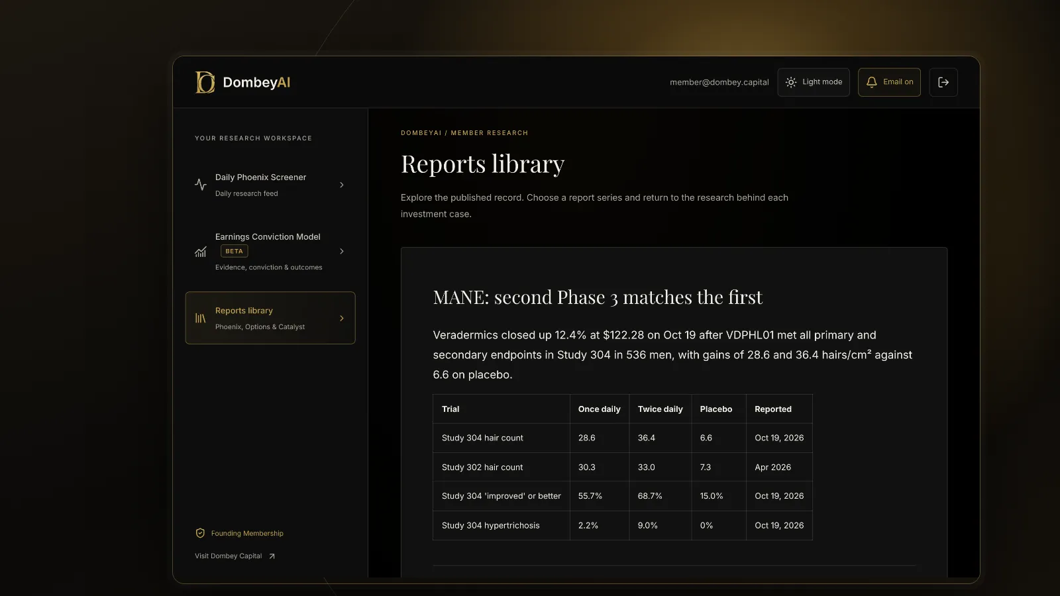Click the Twice daily column header
1060x596 pixels.
point(661,409)
